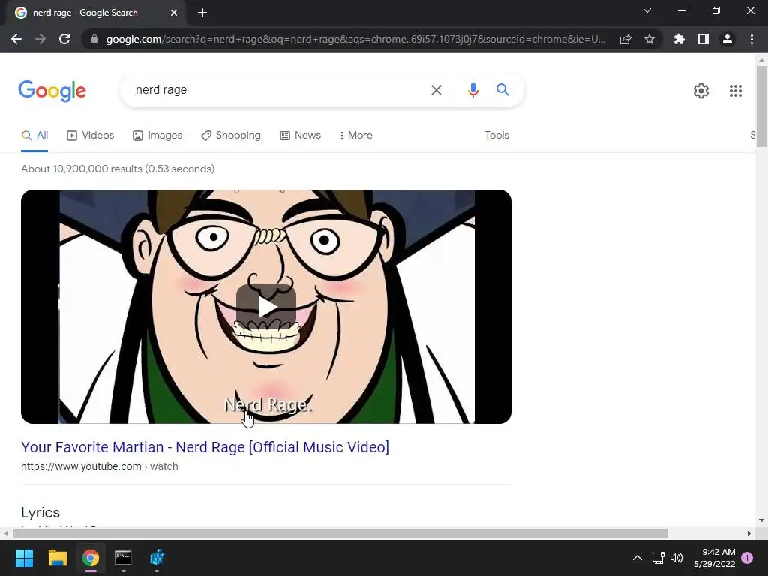Switch to Shopping results tab
Image resolution: width=768 pixels, height=576 pixels.
pos(231,135)
